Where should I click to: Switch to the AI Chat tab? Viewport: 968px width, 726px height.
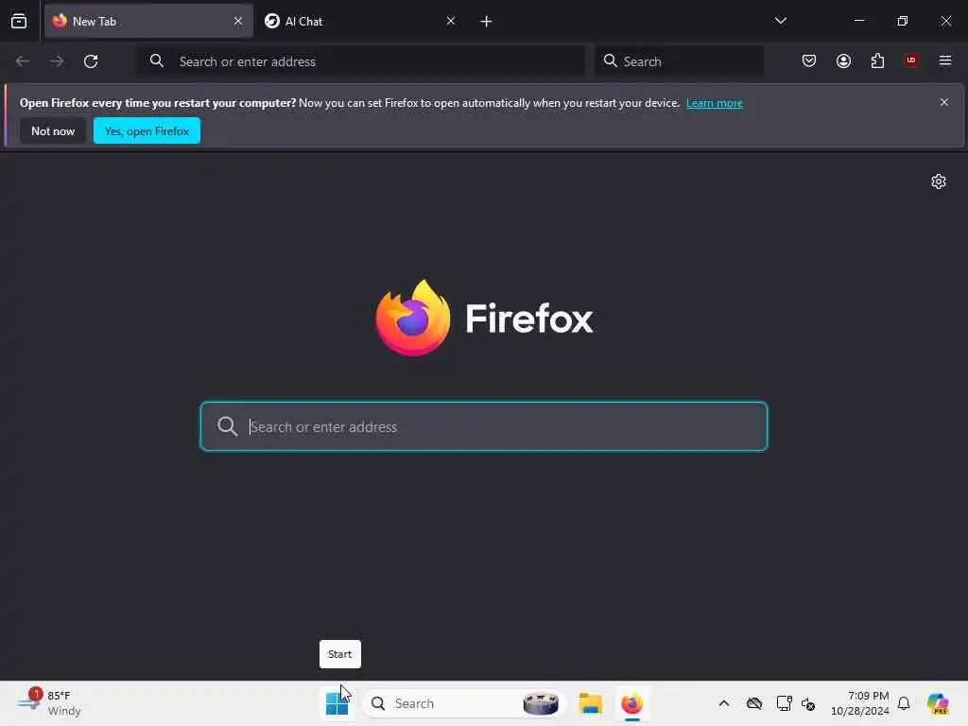point(361,21)
